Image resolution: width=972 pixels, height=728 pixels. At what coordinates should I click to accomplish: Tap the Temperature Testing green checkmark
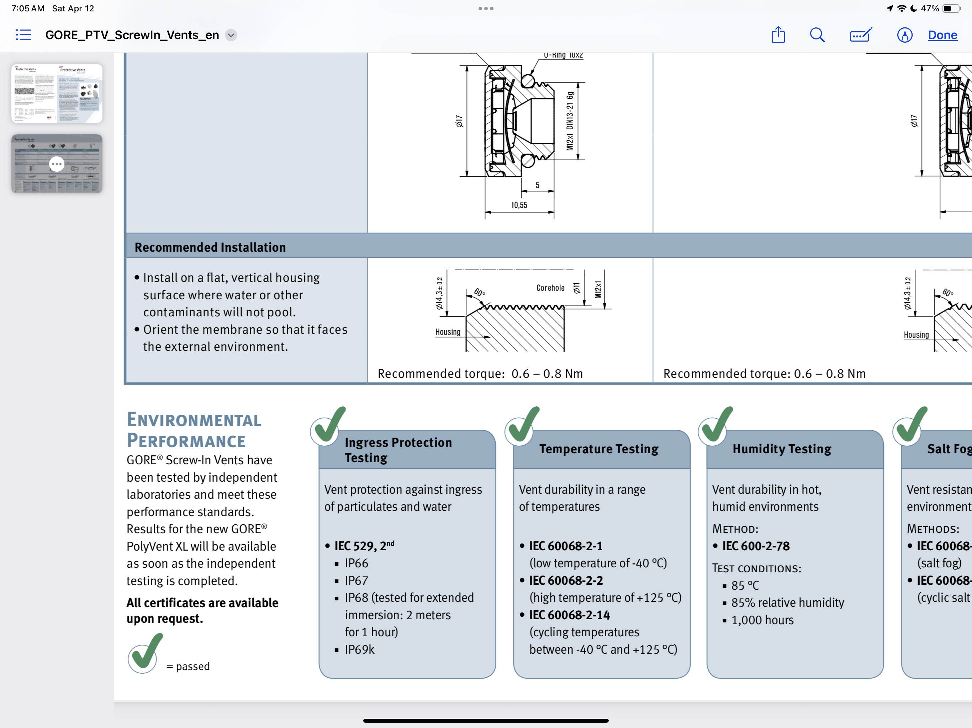522,426
